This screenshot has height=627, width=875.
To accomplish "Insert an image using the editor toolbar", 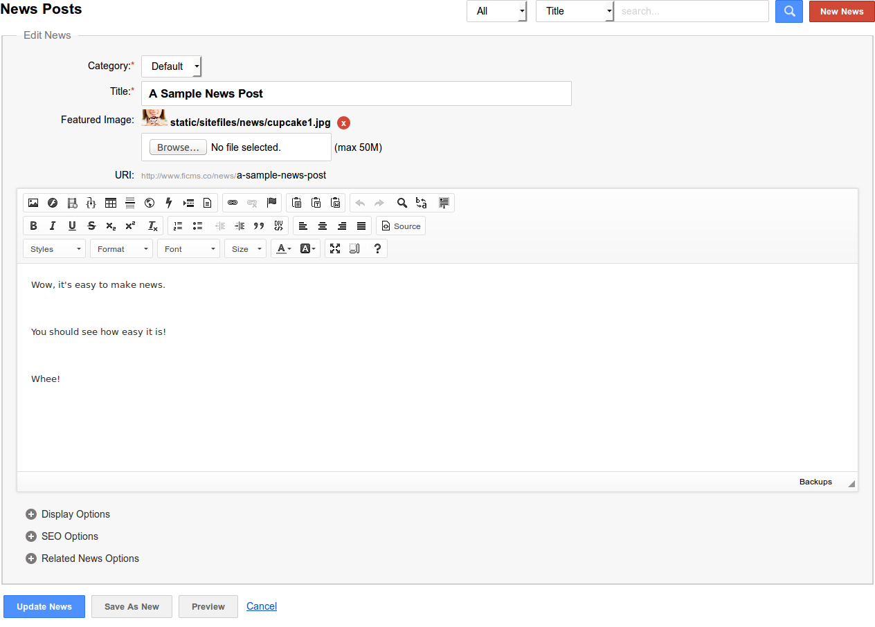I will point(33,203).
